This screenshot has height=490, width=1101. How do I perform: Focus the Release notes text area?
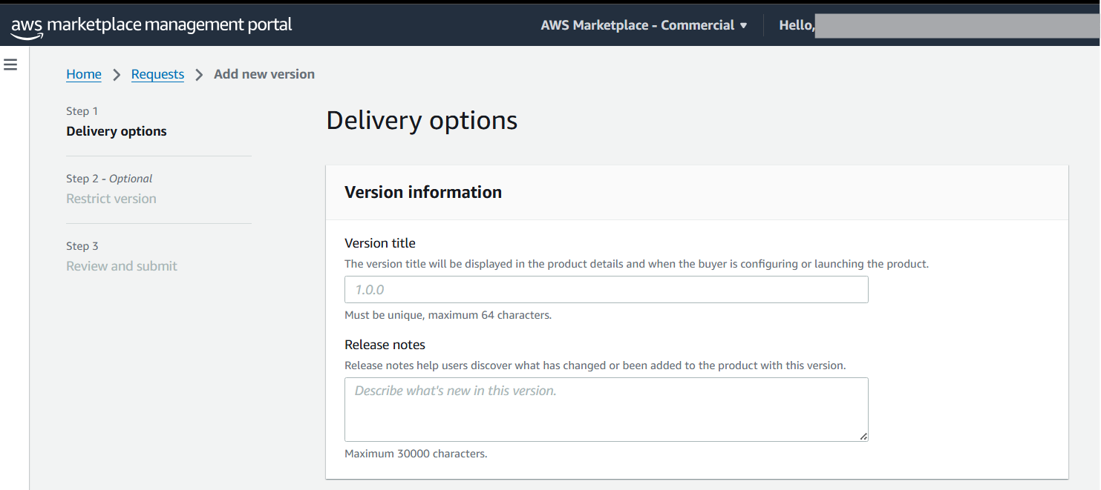(607, 409)
